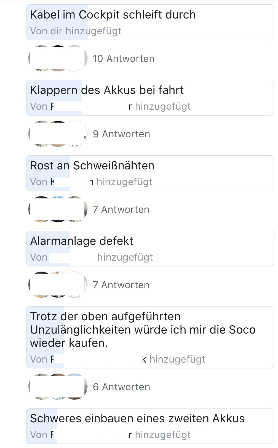Click "hinzugefügt" under "Alarmanlage defekt"
Image resolution: width=278 pixels, height=448 pixels.
pyautogui.click(x=125, y=257)
